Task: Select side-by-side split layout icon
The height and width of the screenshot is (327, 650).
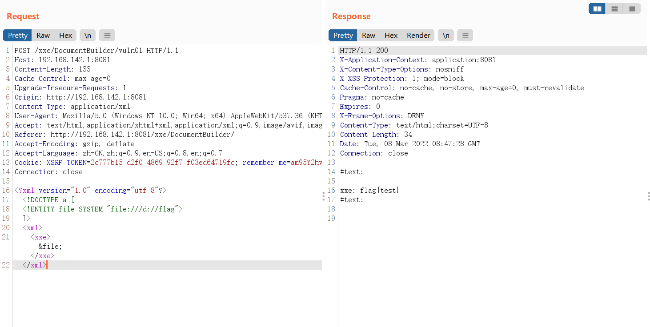Action: 597,8
